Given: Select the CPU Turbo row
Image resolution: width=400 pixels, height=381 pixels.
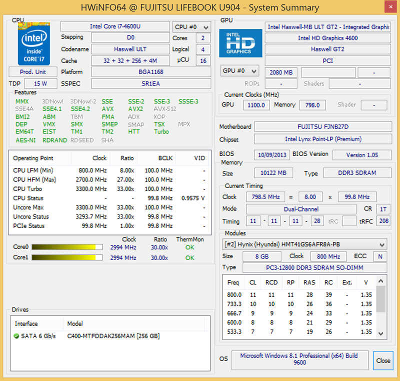Looking at the screenshot, I should pos(109,189).
